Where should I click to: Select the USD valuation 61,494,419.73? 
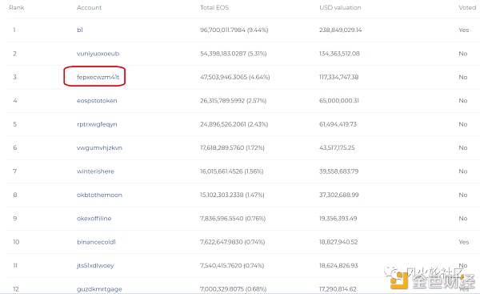[x=338, y=124]
